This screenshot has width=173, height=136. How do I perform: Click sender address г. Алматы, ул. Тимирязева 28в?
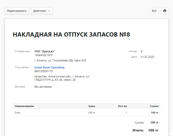[60, 60]
